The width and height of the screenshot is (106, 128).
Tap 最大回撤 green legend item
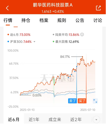click(x=66, y=42)
